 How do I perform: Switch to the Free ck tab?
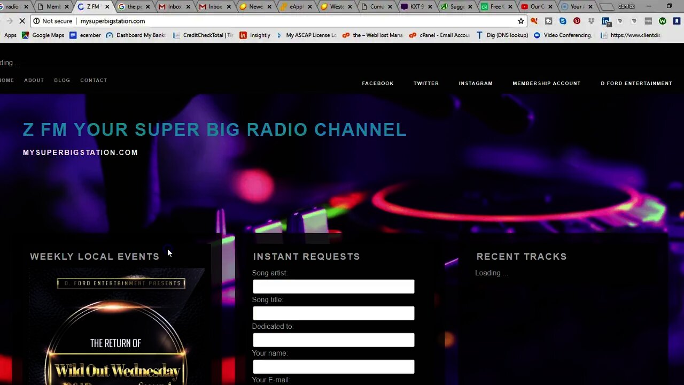493,7
